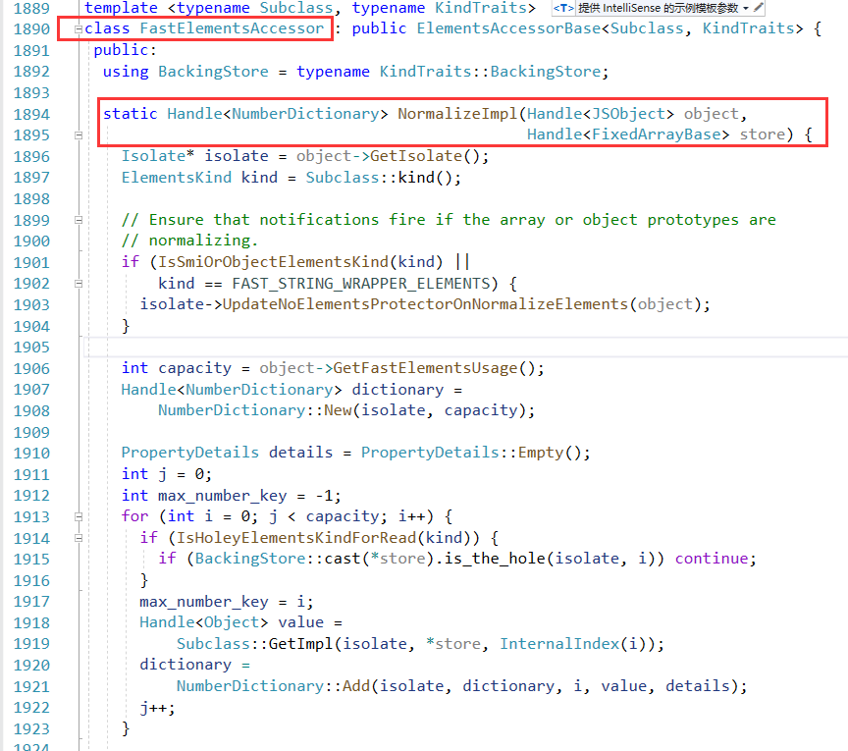Click 'Handle<JSObject>' parameter type on line 1894

[x=601, y=114]
